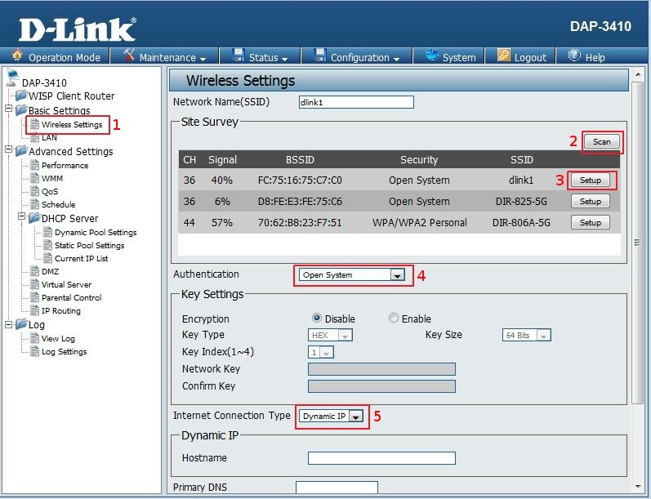The height and width of the screenshot is (499, 651).
Task: Open the Internet Connection Type dropdown
Action: (355, 417)
